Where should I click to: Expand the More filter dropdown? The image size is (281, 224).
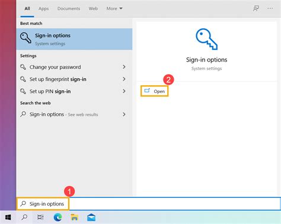pyautogui.click(x=114, y=8)
